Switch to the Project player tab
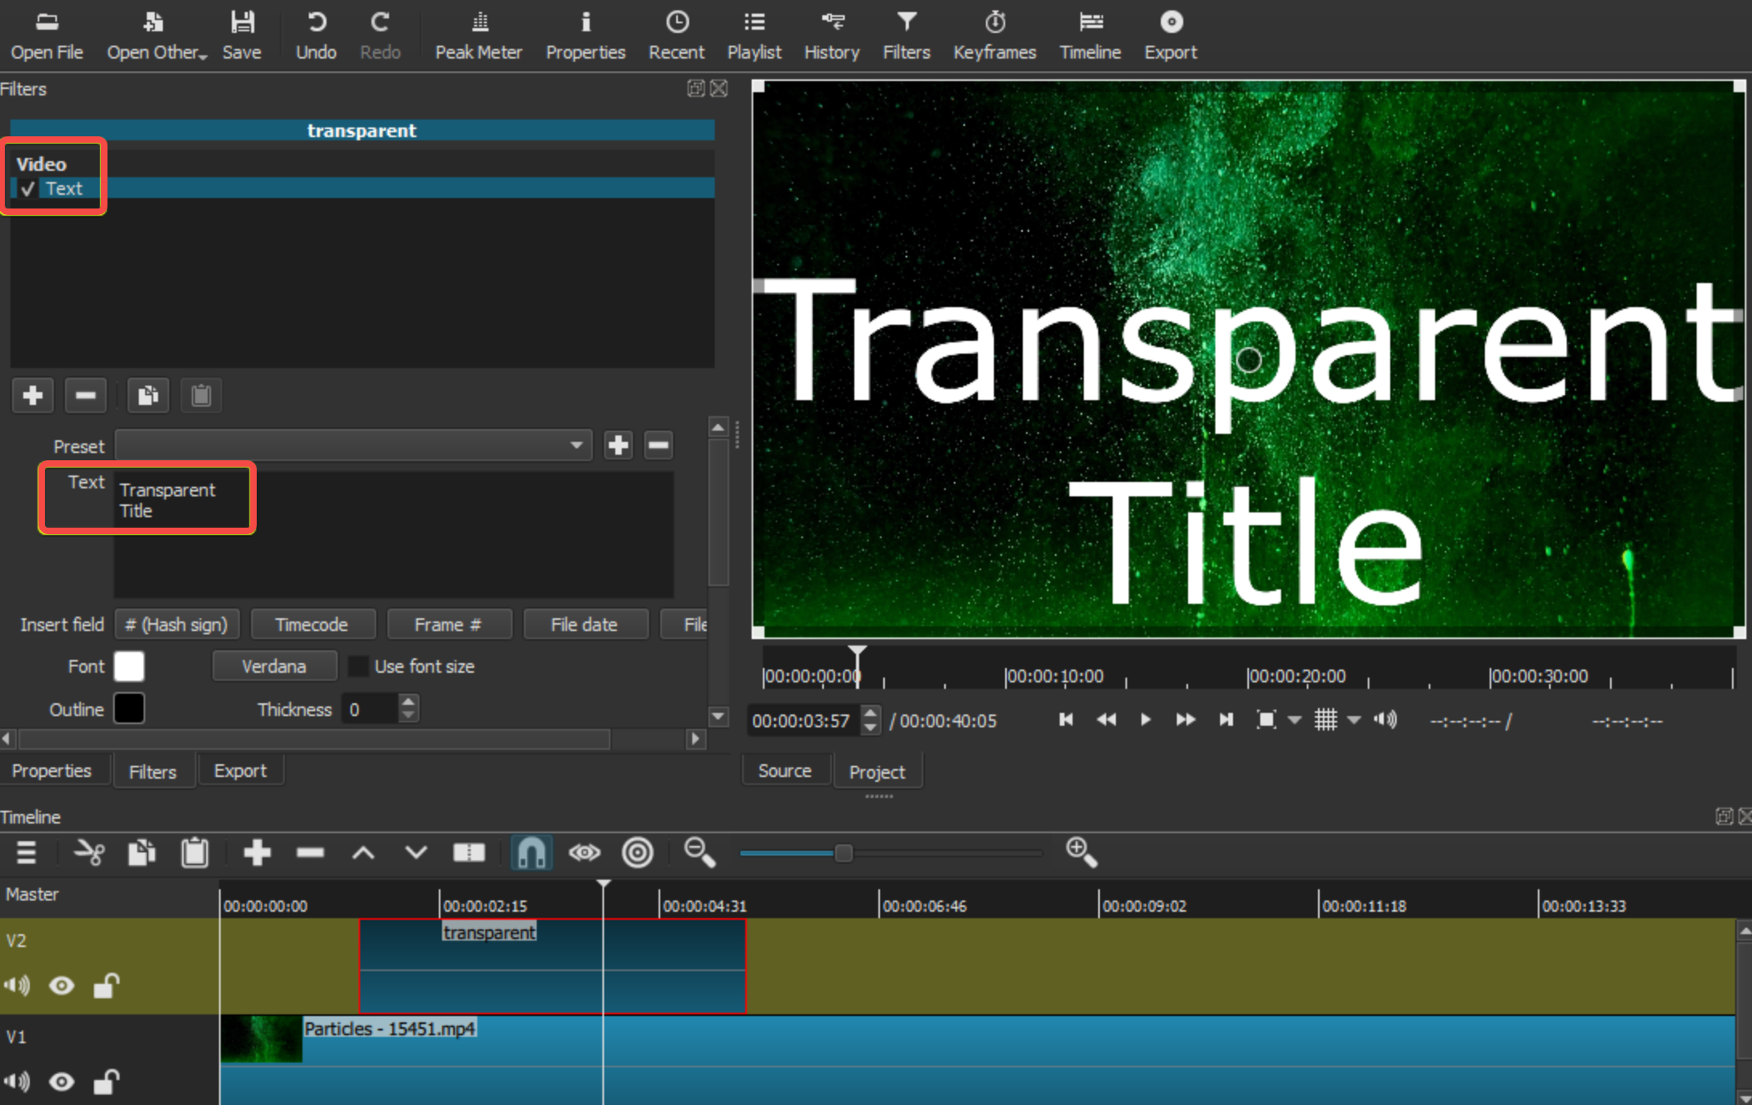Image resolution: width=1752 pixels, height=1105 pixels. (877, 771)
